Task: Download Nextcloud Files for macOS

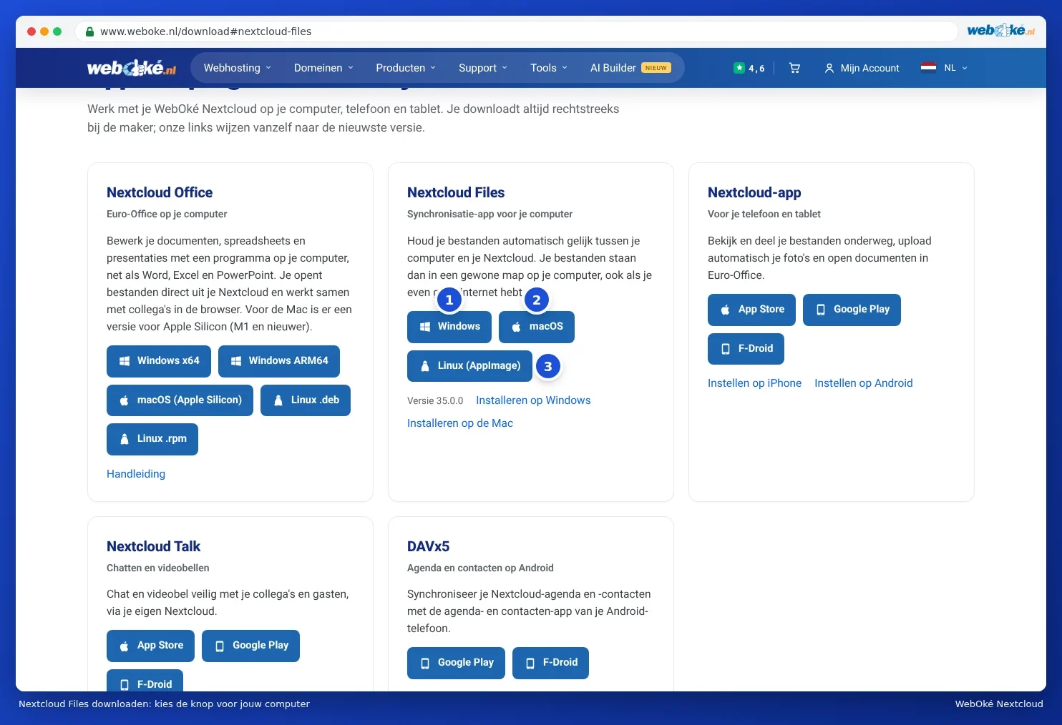Action: click(537, 327)
